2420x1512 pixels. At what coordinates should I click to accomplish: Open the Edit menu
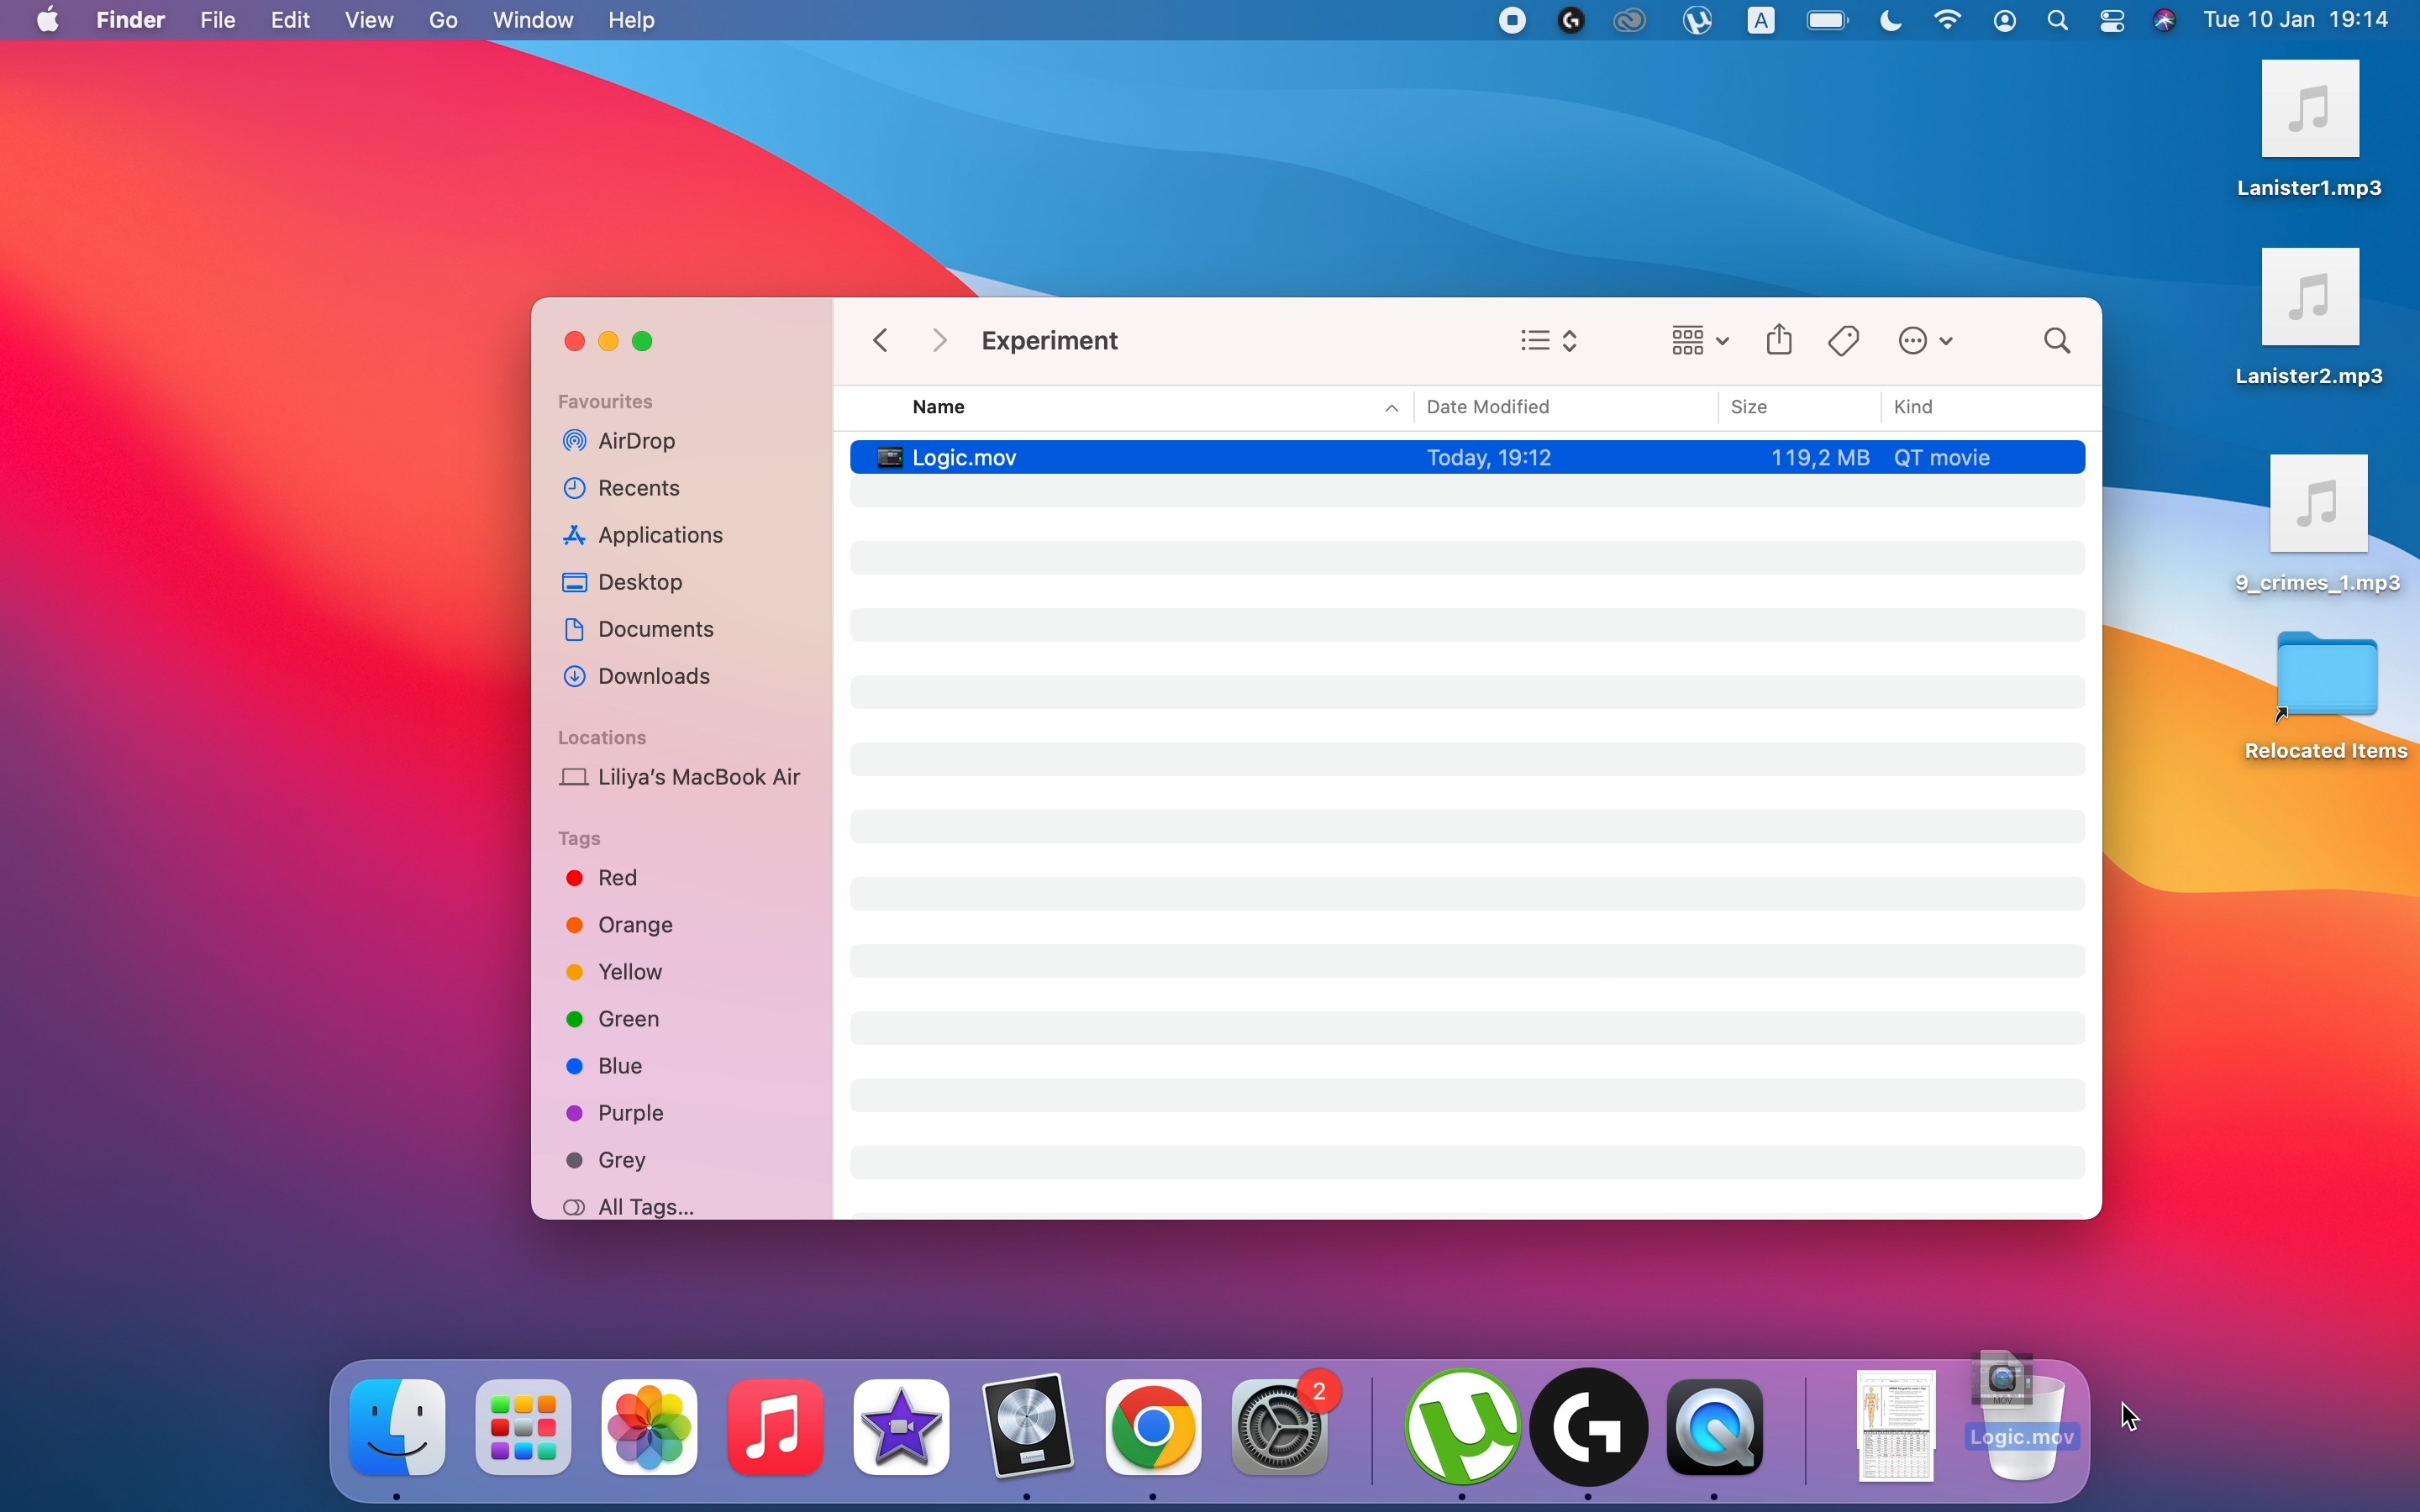point(291,20)
